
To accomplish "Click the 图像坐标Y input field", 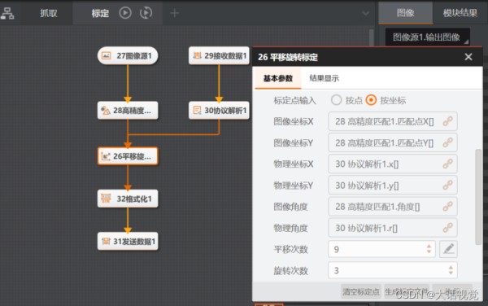I will click(393, 143).
